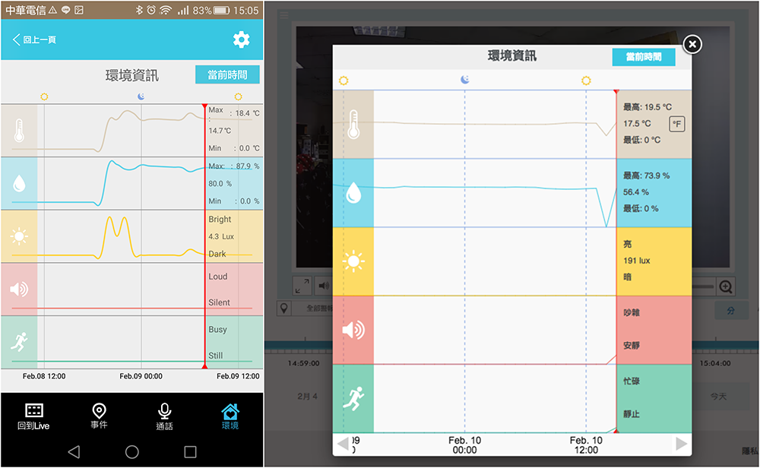The height and width of the screenshot is (468, 760).
Task: Click WiFi status icon in phone bar
Action: 166,10
